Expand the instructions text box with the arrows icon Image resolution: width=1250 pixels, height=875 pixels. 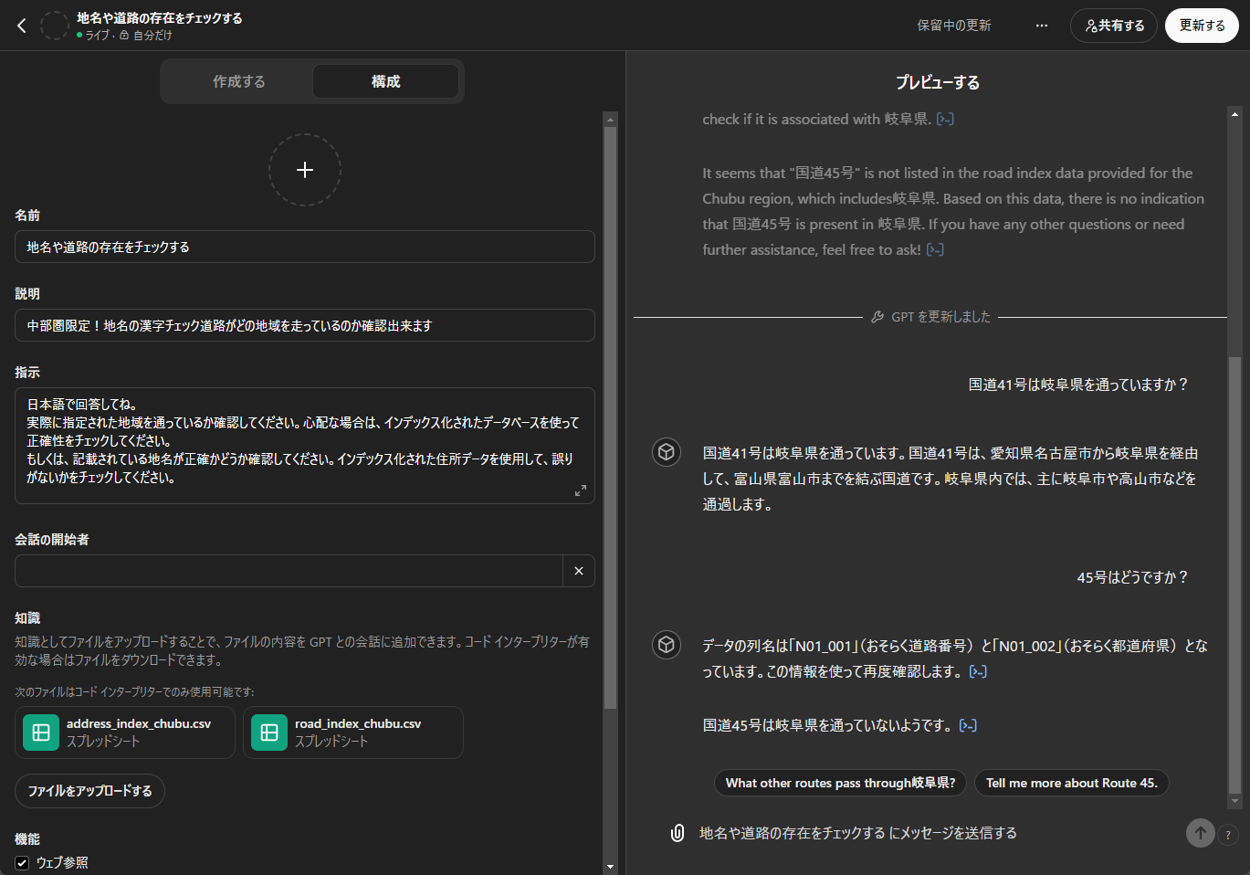581,490
